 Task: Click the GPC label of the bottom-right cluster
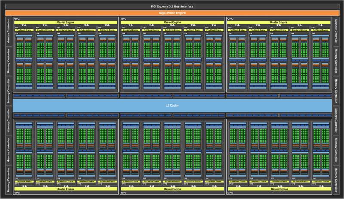click(x=230, y=193)
